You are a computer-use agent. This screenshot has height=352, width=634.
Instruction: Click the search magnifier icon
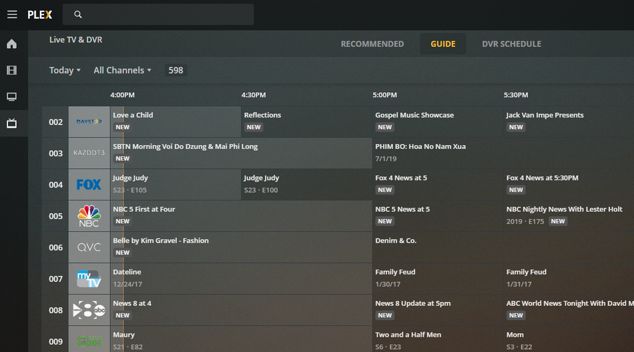click(x=78, y=15)
